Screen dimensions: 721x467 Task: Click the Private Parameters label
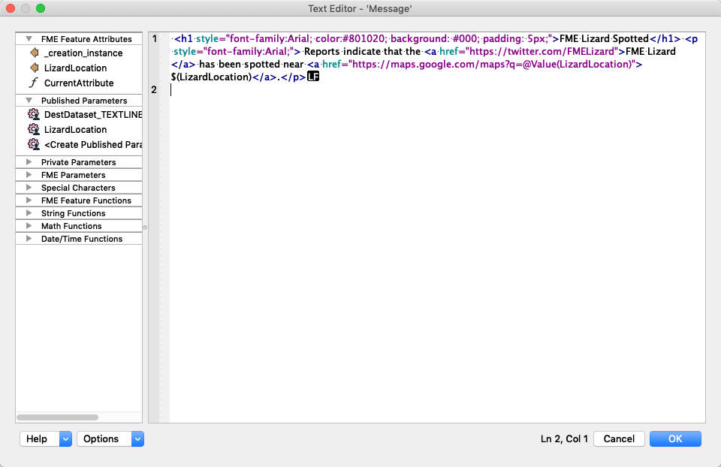pos(79,162)
